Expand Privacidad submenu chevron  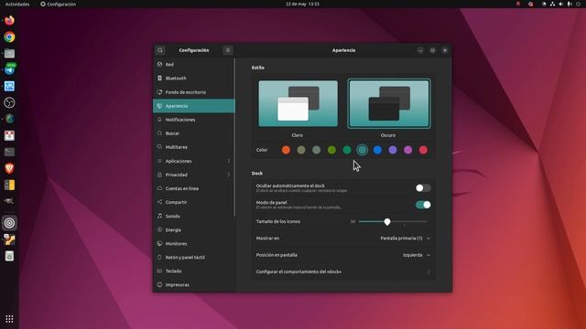pos(229,175)
